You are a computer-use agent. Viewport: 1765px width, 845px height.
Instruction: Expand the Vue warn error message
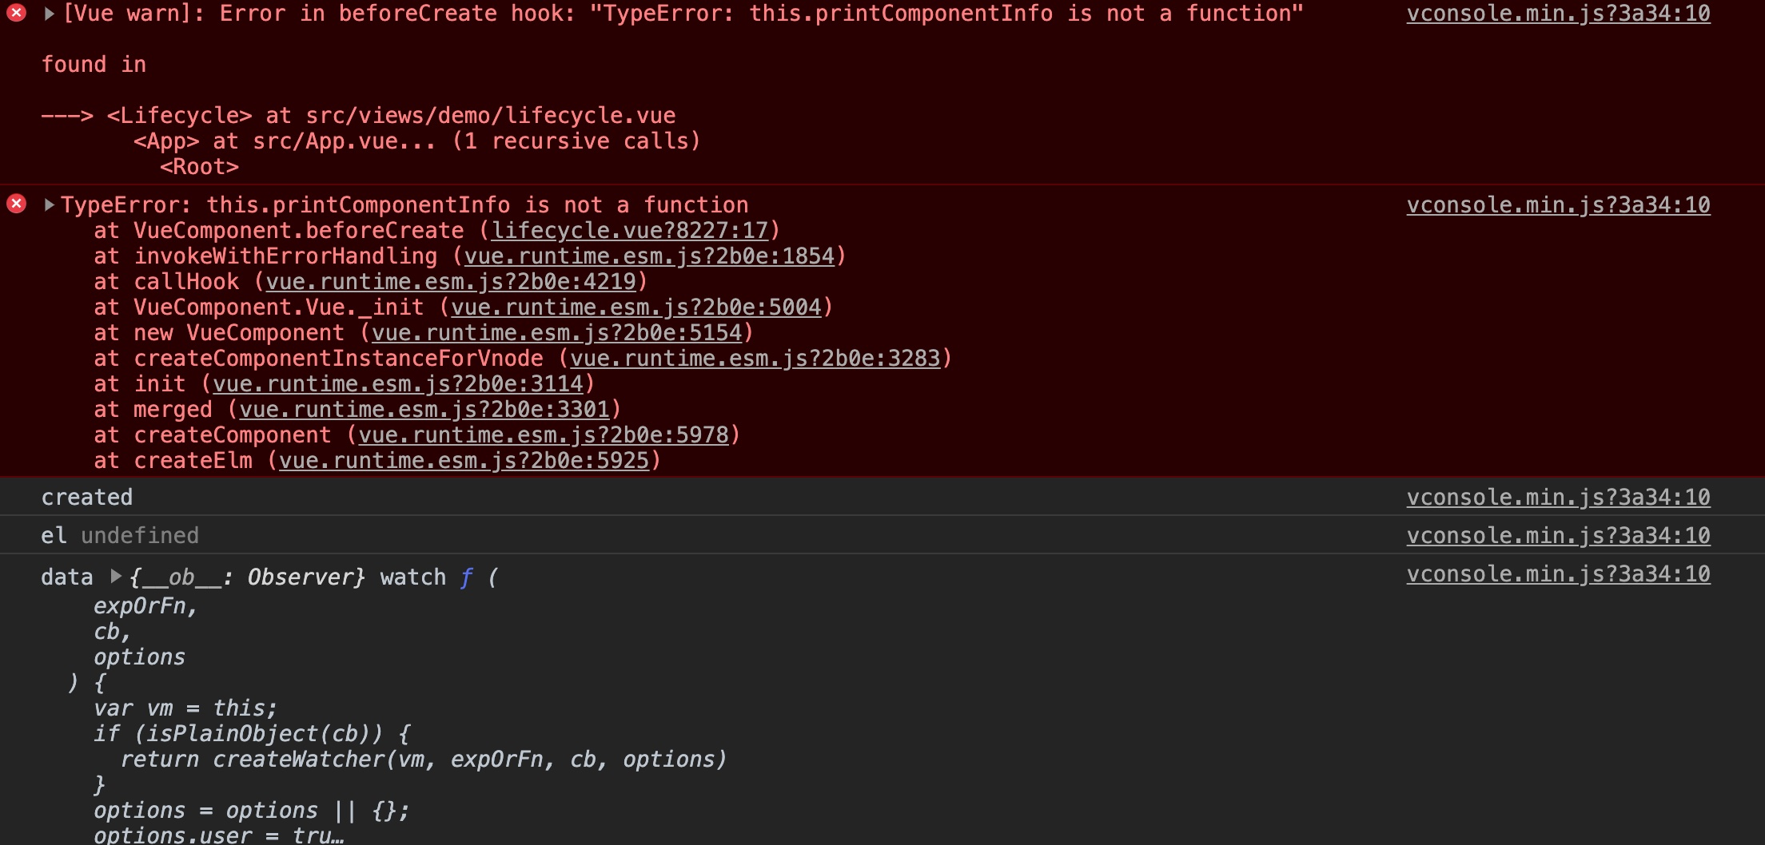(x=50, y=13)
